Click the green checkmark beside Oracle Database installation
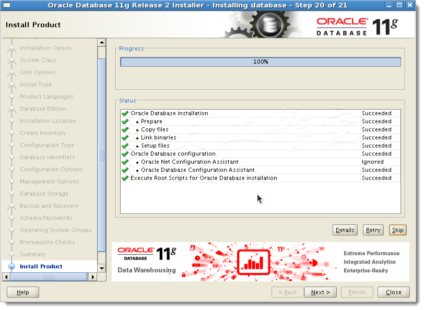Viewport: 424px width, 310px height. coord(124,113)
